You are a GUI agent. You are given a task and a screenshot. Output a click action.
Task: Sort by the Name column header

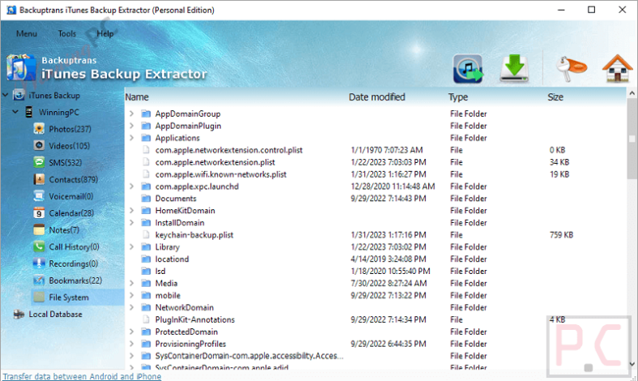point(137,97)
